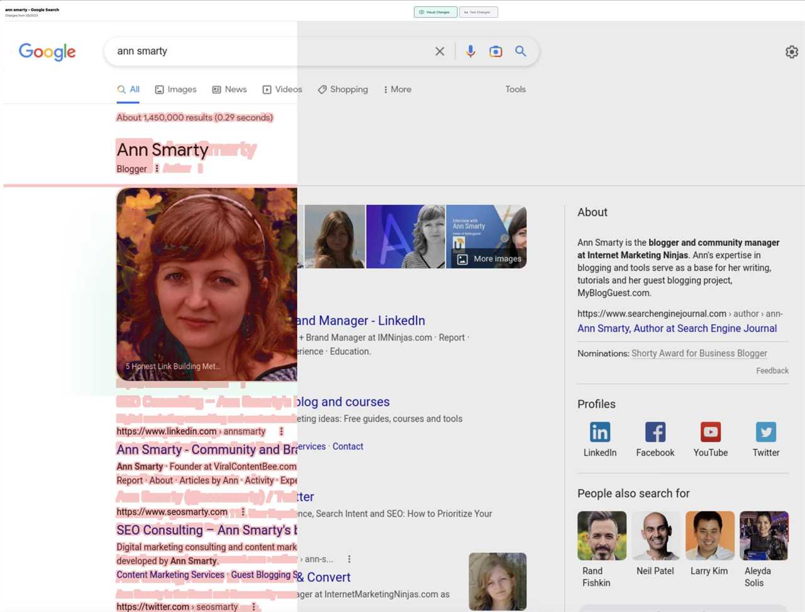This screenshot has height=612, width=805.
Task: Switch to the Visual Changes view
Action: [435, 12]
